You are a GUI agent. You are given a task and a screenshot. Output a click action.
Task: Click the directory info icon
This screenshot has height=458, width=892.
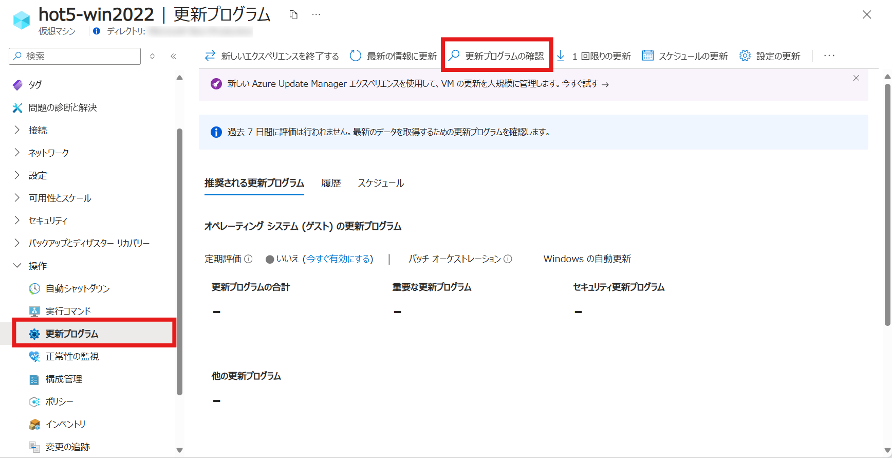[x=97, y=31]
